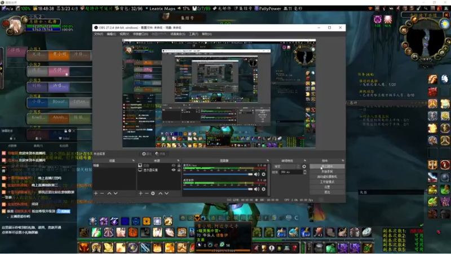
Task: Decrease transition duration stepper down arrow
Action: click(305, 173)
